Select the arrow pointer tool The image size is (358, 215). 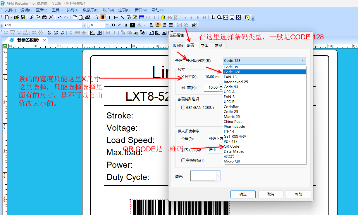coord(97,18)
